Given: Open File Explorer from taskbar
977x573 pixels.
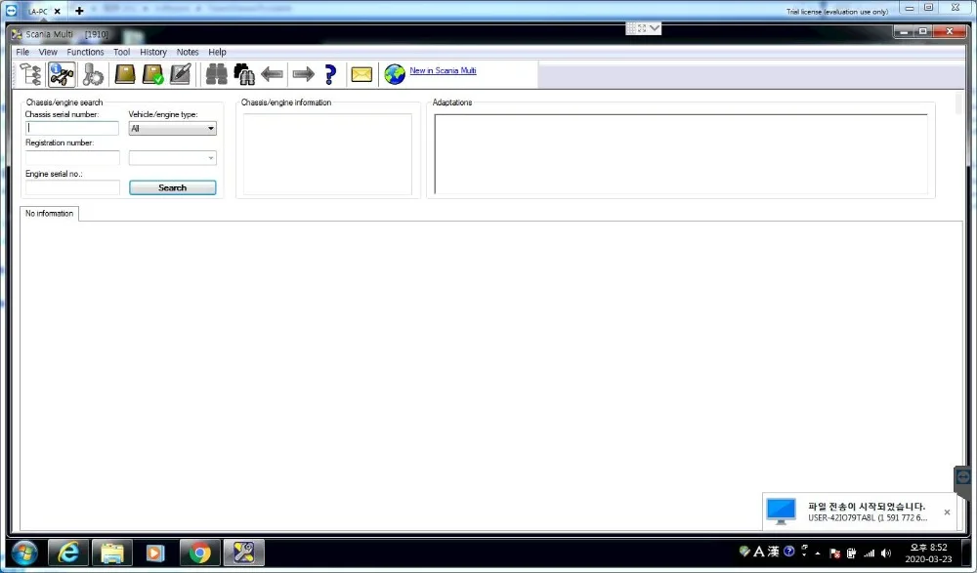Looking at the screenshot, I should (112, 553).
